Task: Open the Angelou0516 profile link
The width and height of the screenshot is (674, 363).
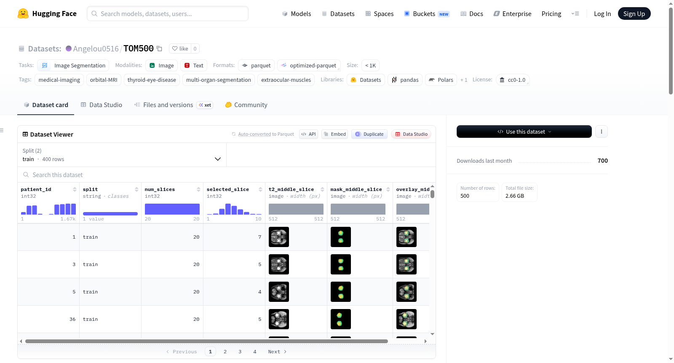Action: (x=96, y=48)
